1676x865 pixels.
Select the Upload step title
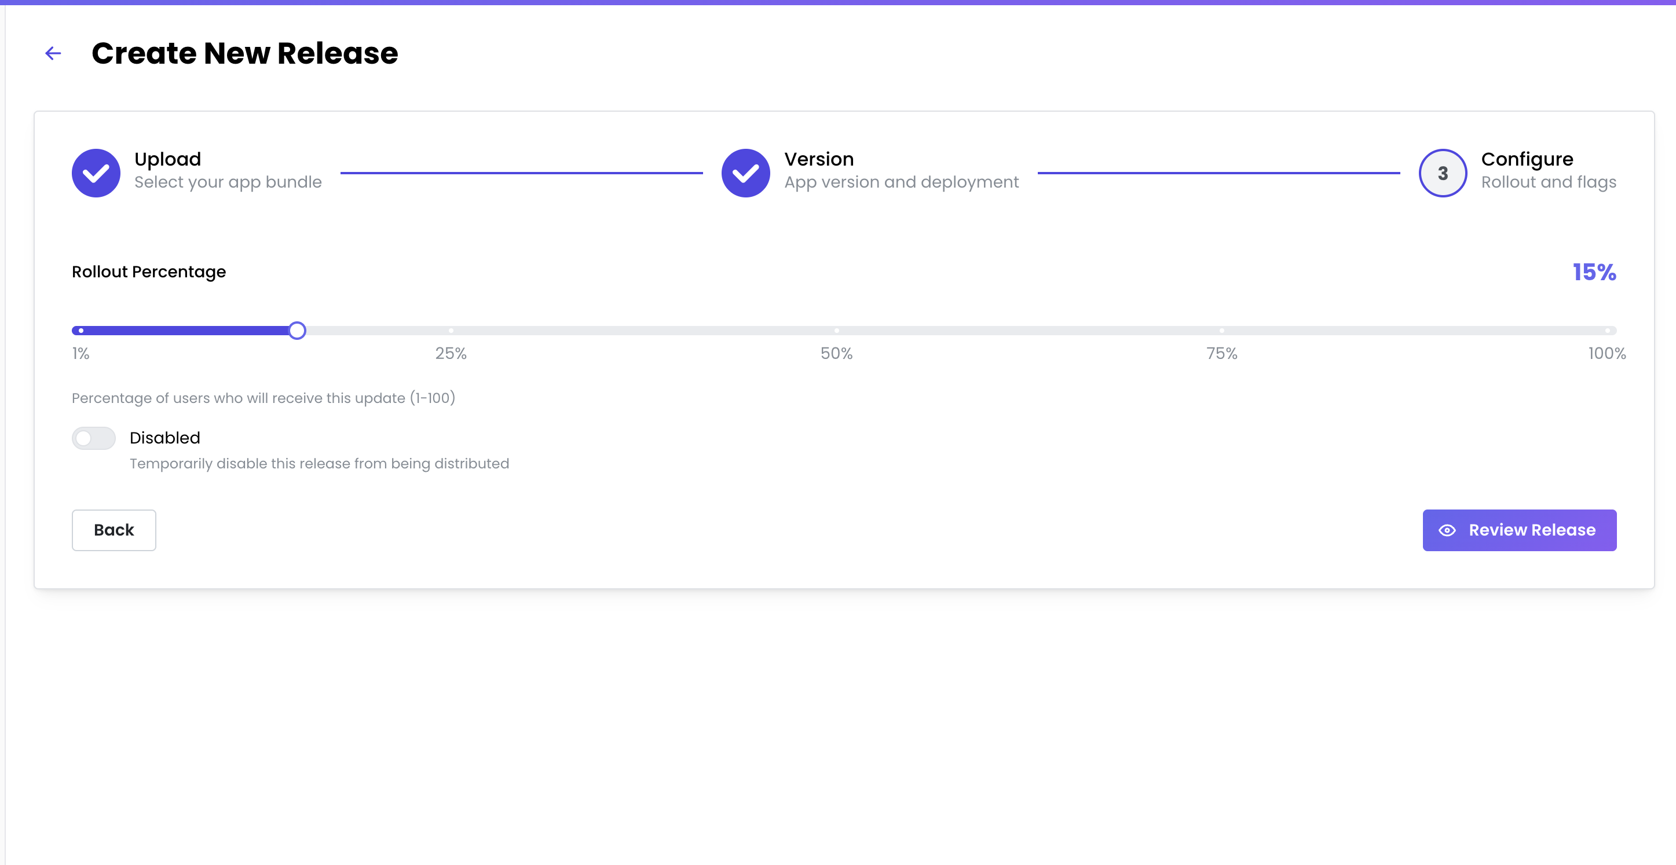(x=167, y=159)
